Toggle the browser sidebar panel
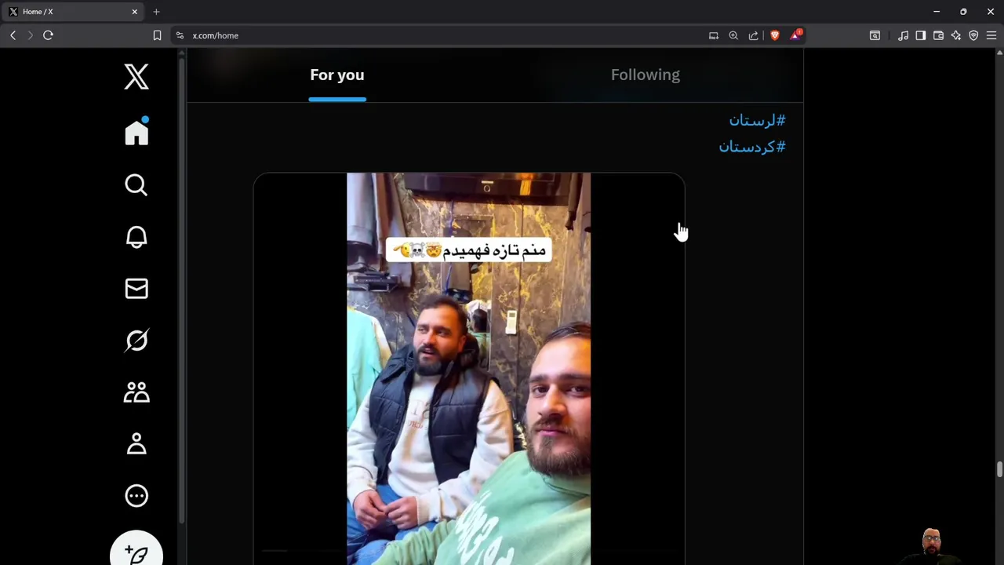The width and height of the screenshot is (1004, 565). tap(921, 35)
